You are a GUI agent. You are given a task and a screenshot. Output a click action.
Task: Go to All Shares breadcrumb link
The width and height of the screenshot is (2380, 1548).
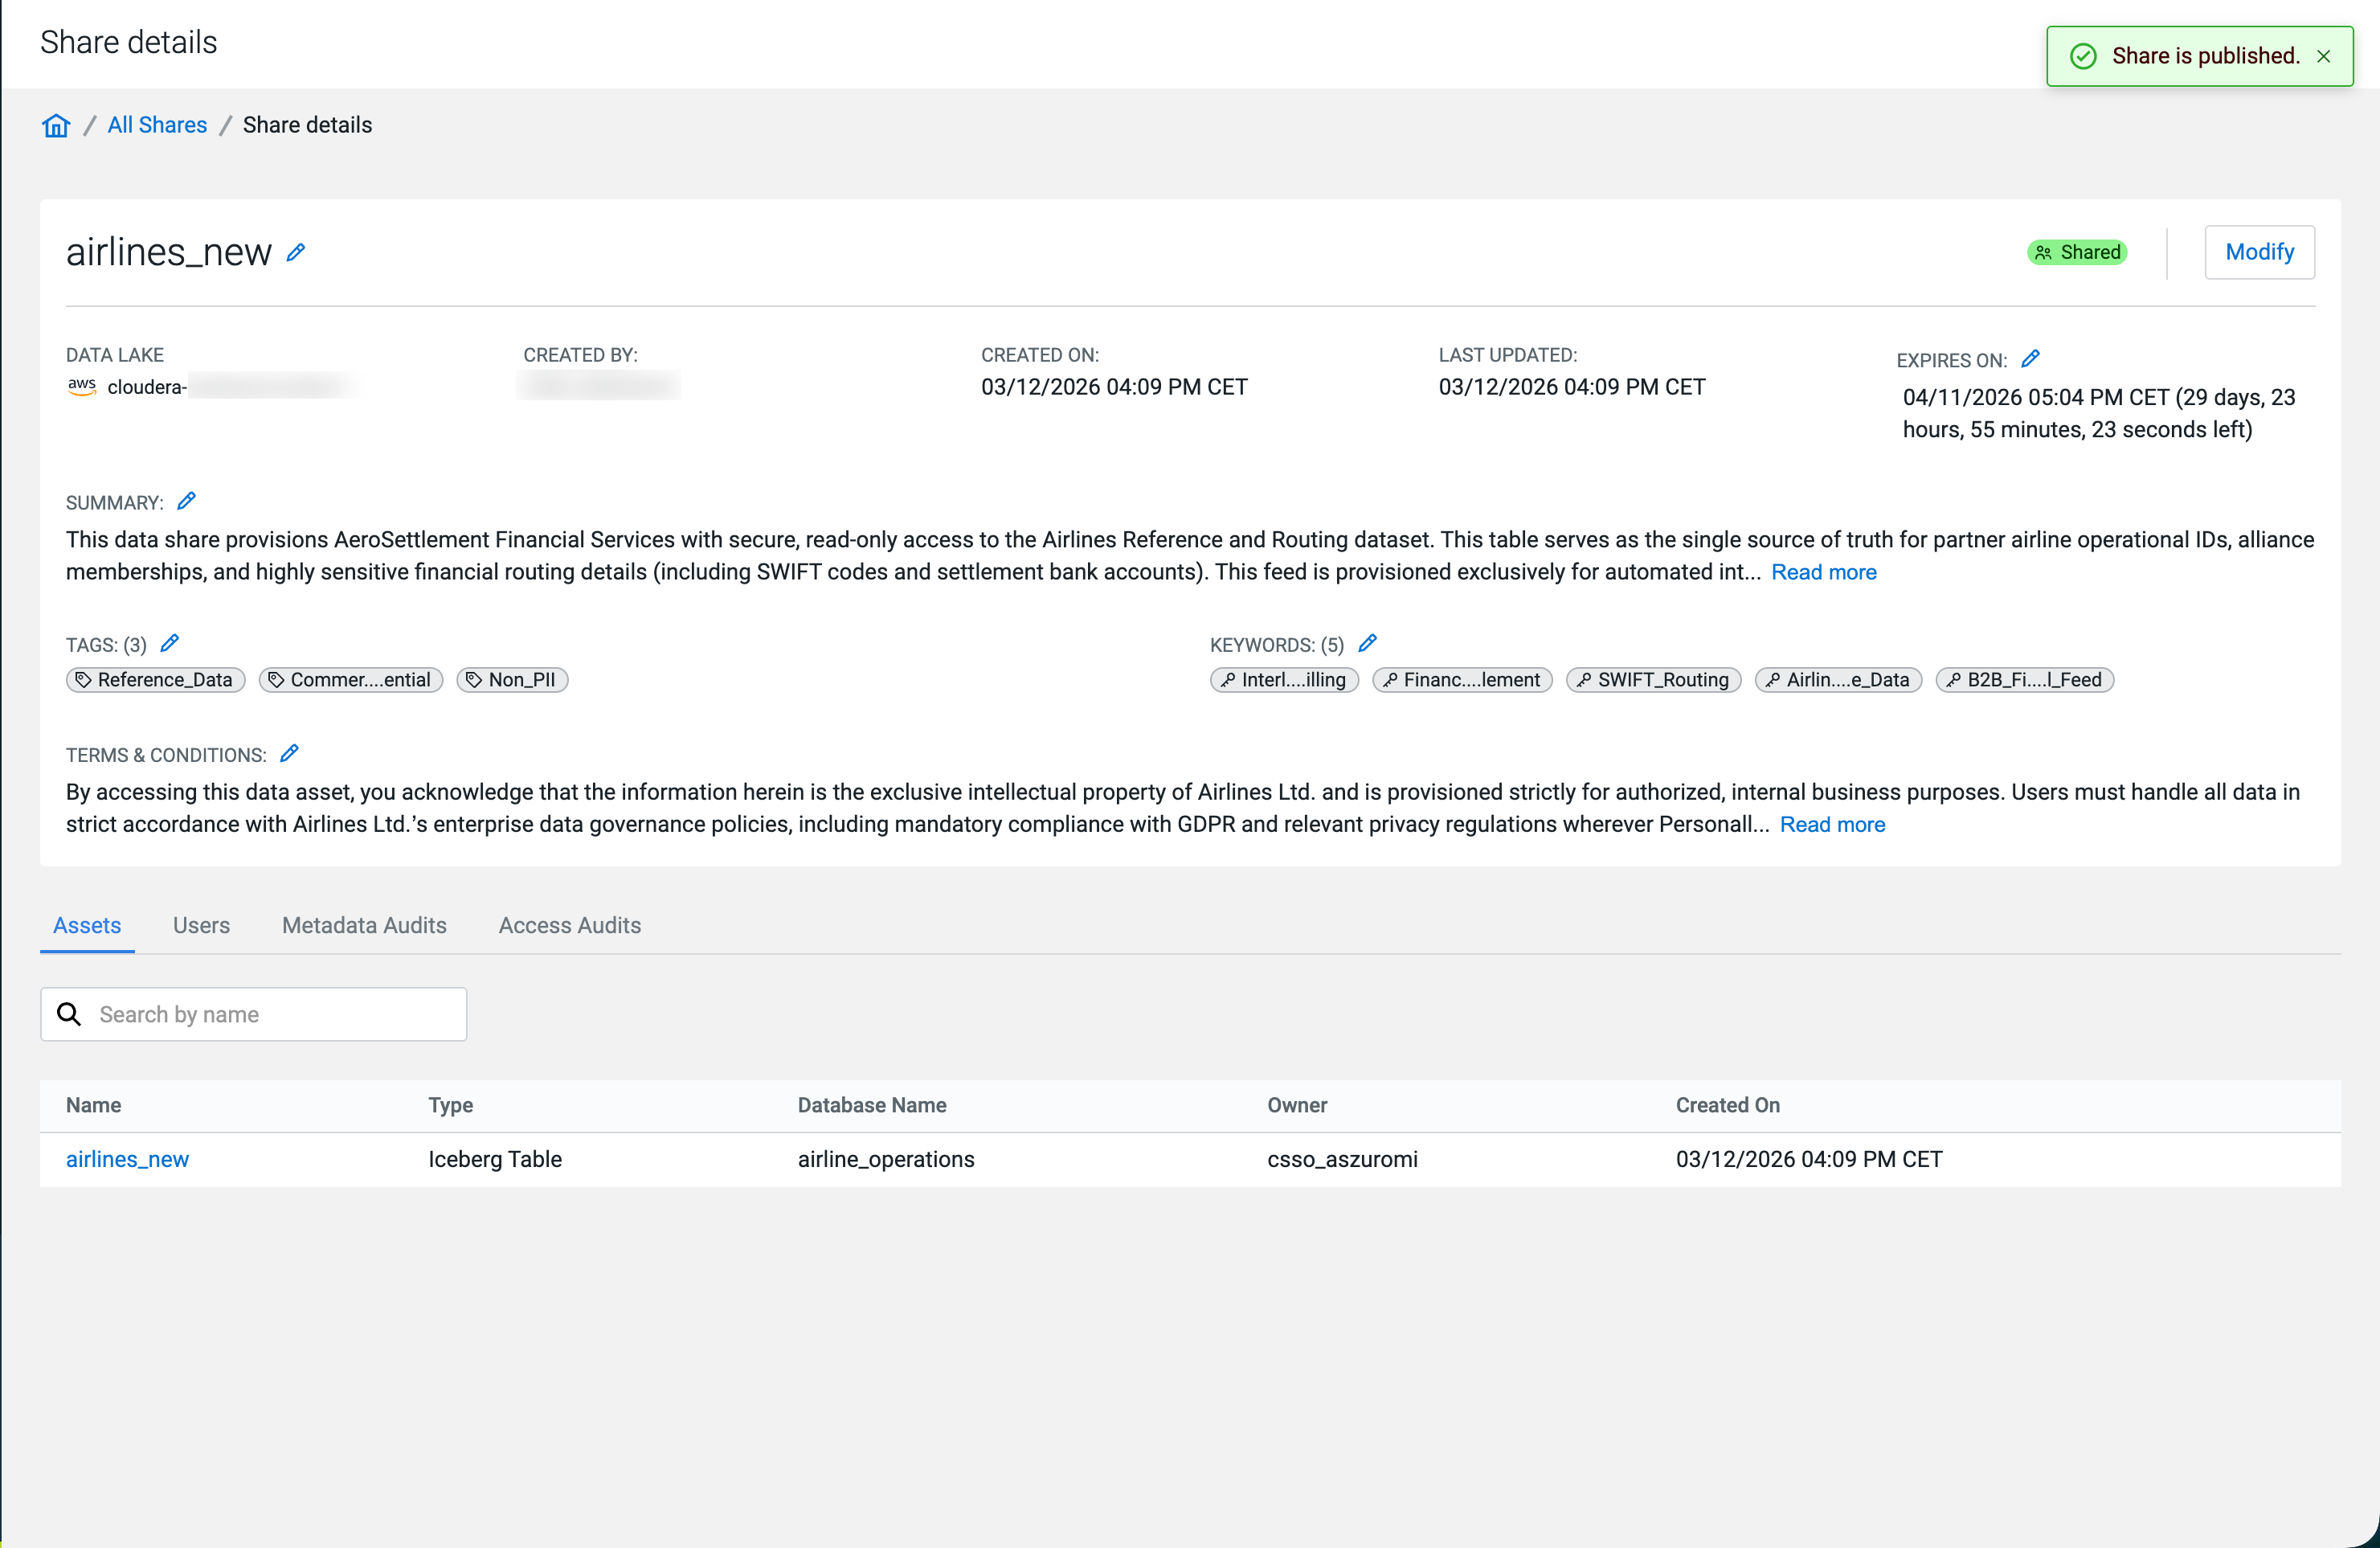(157, 125)
